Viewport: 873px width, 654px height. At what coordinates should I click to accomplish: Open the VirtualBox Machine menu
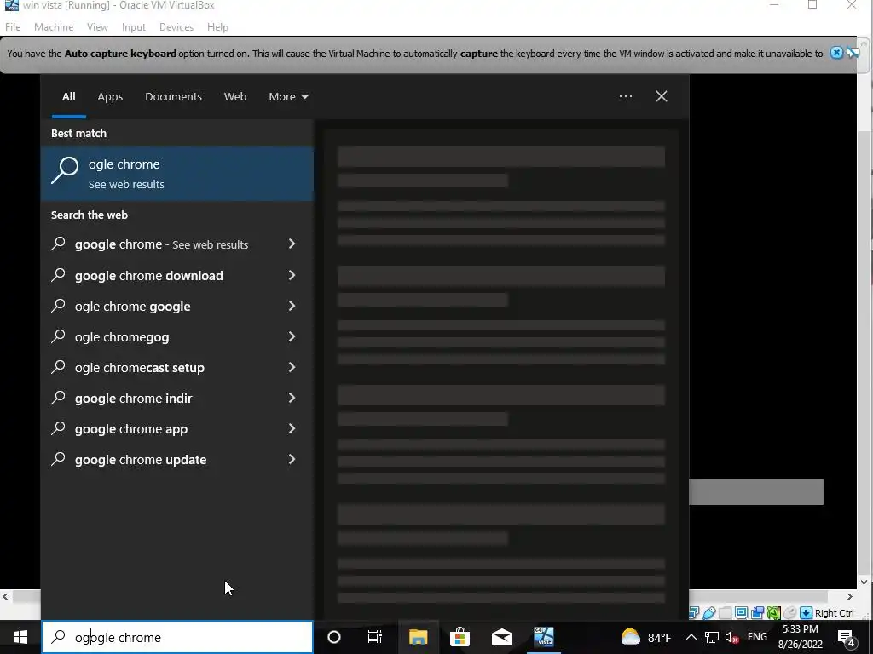point(54,26)
